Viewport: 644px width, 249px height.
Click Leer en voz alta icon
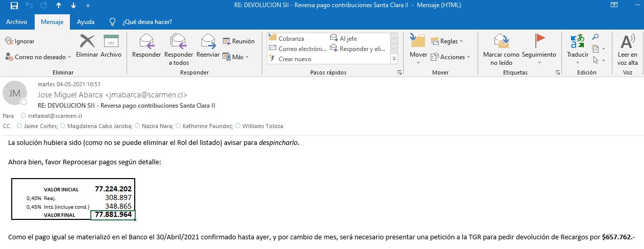(x=627, y=42)
